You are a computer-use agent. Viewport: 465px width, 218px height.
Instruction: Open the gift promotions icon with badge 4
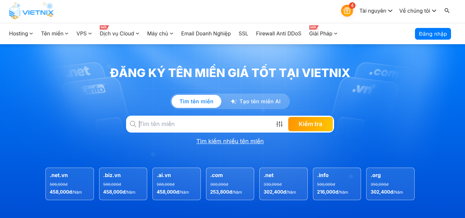[x=347, y=10]
